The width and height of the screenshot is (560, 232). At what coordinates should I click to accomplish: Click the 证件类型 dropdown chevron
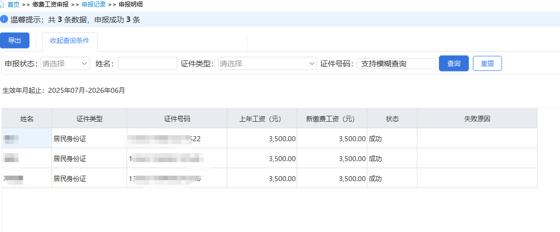coord(312,63)
